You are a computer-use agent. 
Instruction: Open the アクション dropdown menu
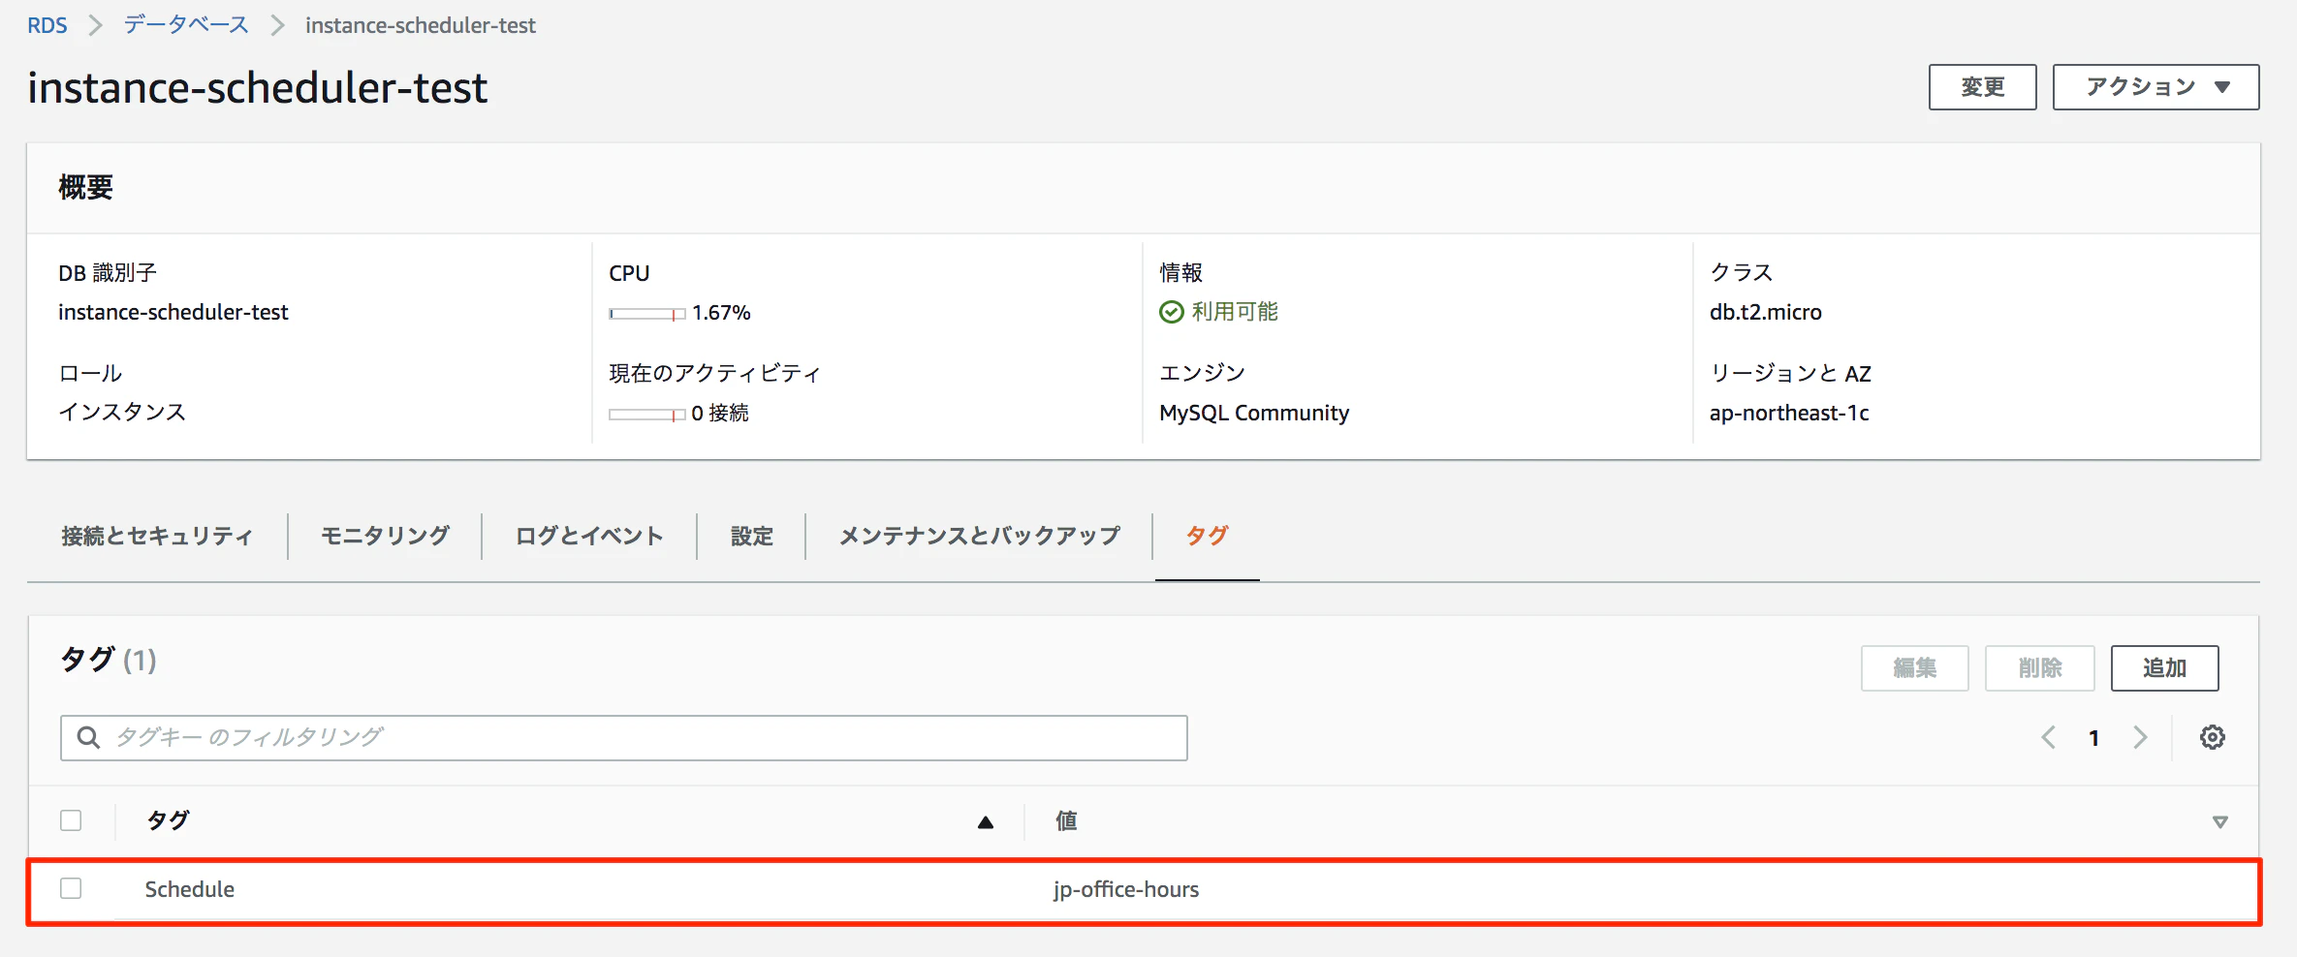coord(2155,86)
